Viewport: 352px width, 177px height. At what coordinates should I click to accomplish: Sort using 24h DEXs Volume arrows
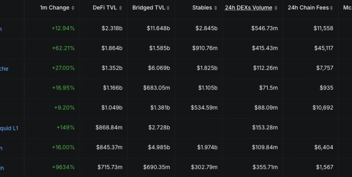click(x=276, y=8)
